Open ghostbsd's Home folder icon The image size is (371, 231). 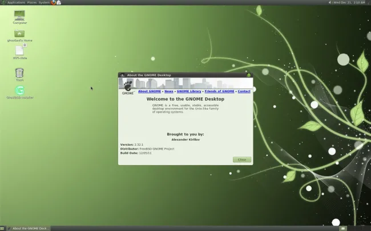(x=19, y=34)
